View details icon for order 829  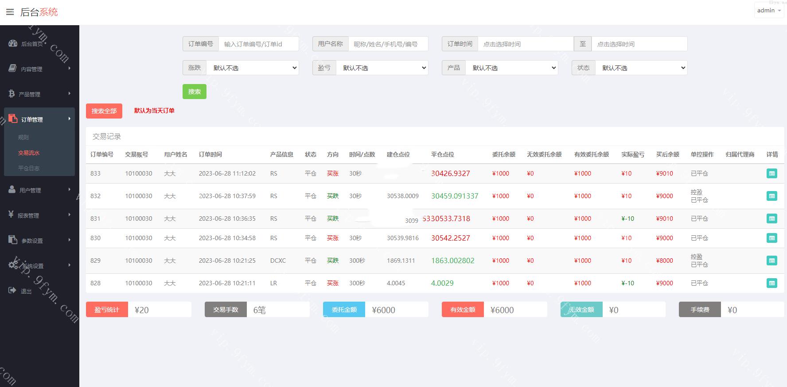pos(771,261)
